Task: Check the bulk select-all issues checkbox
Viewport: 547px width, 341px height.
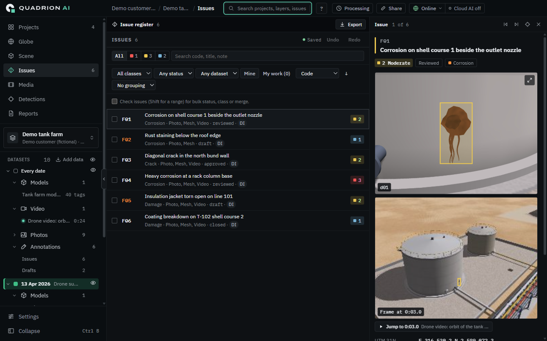Action: coord(114,102)
